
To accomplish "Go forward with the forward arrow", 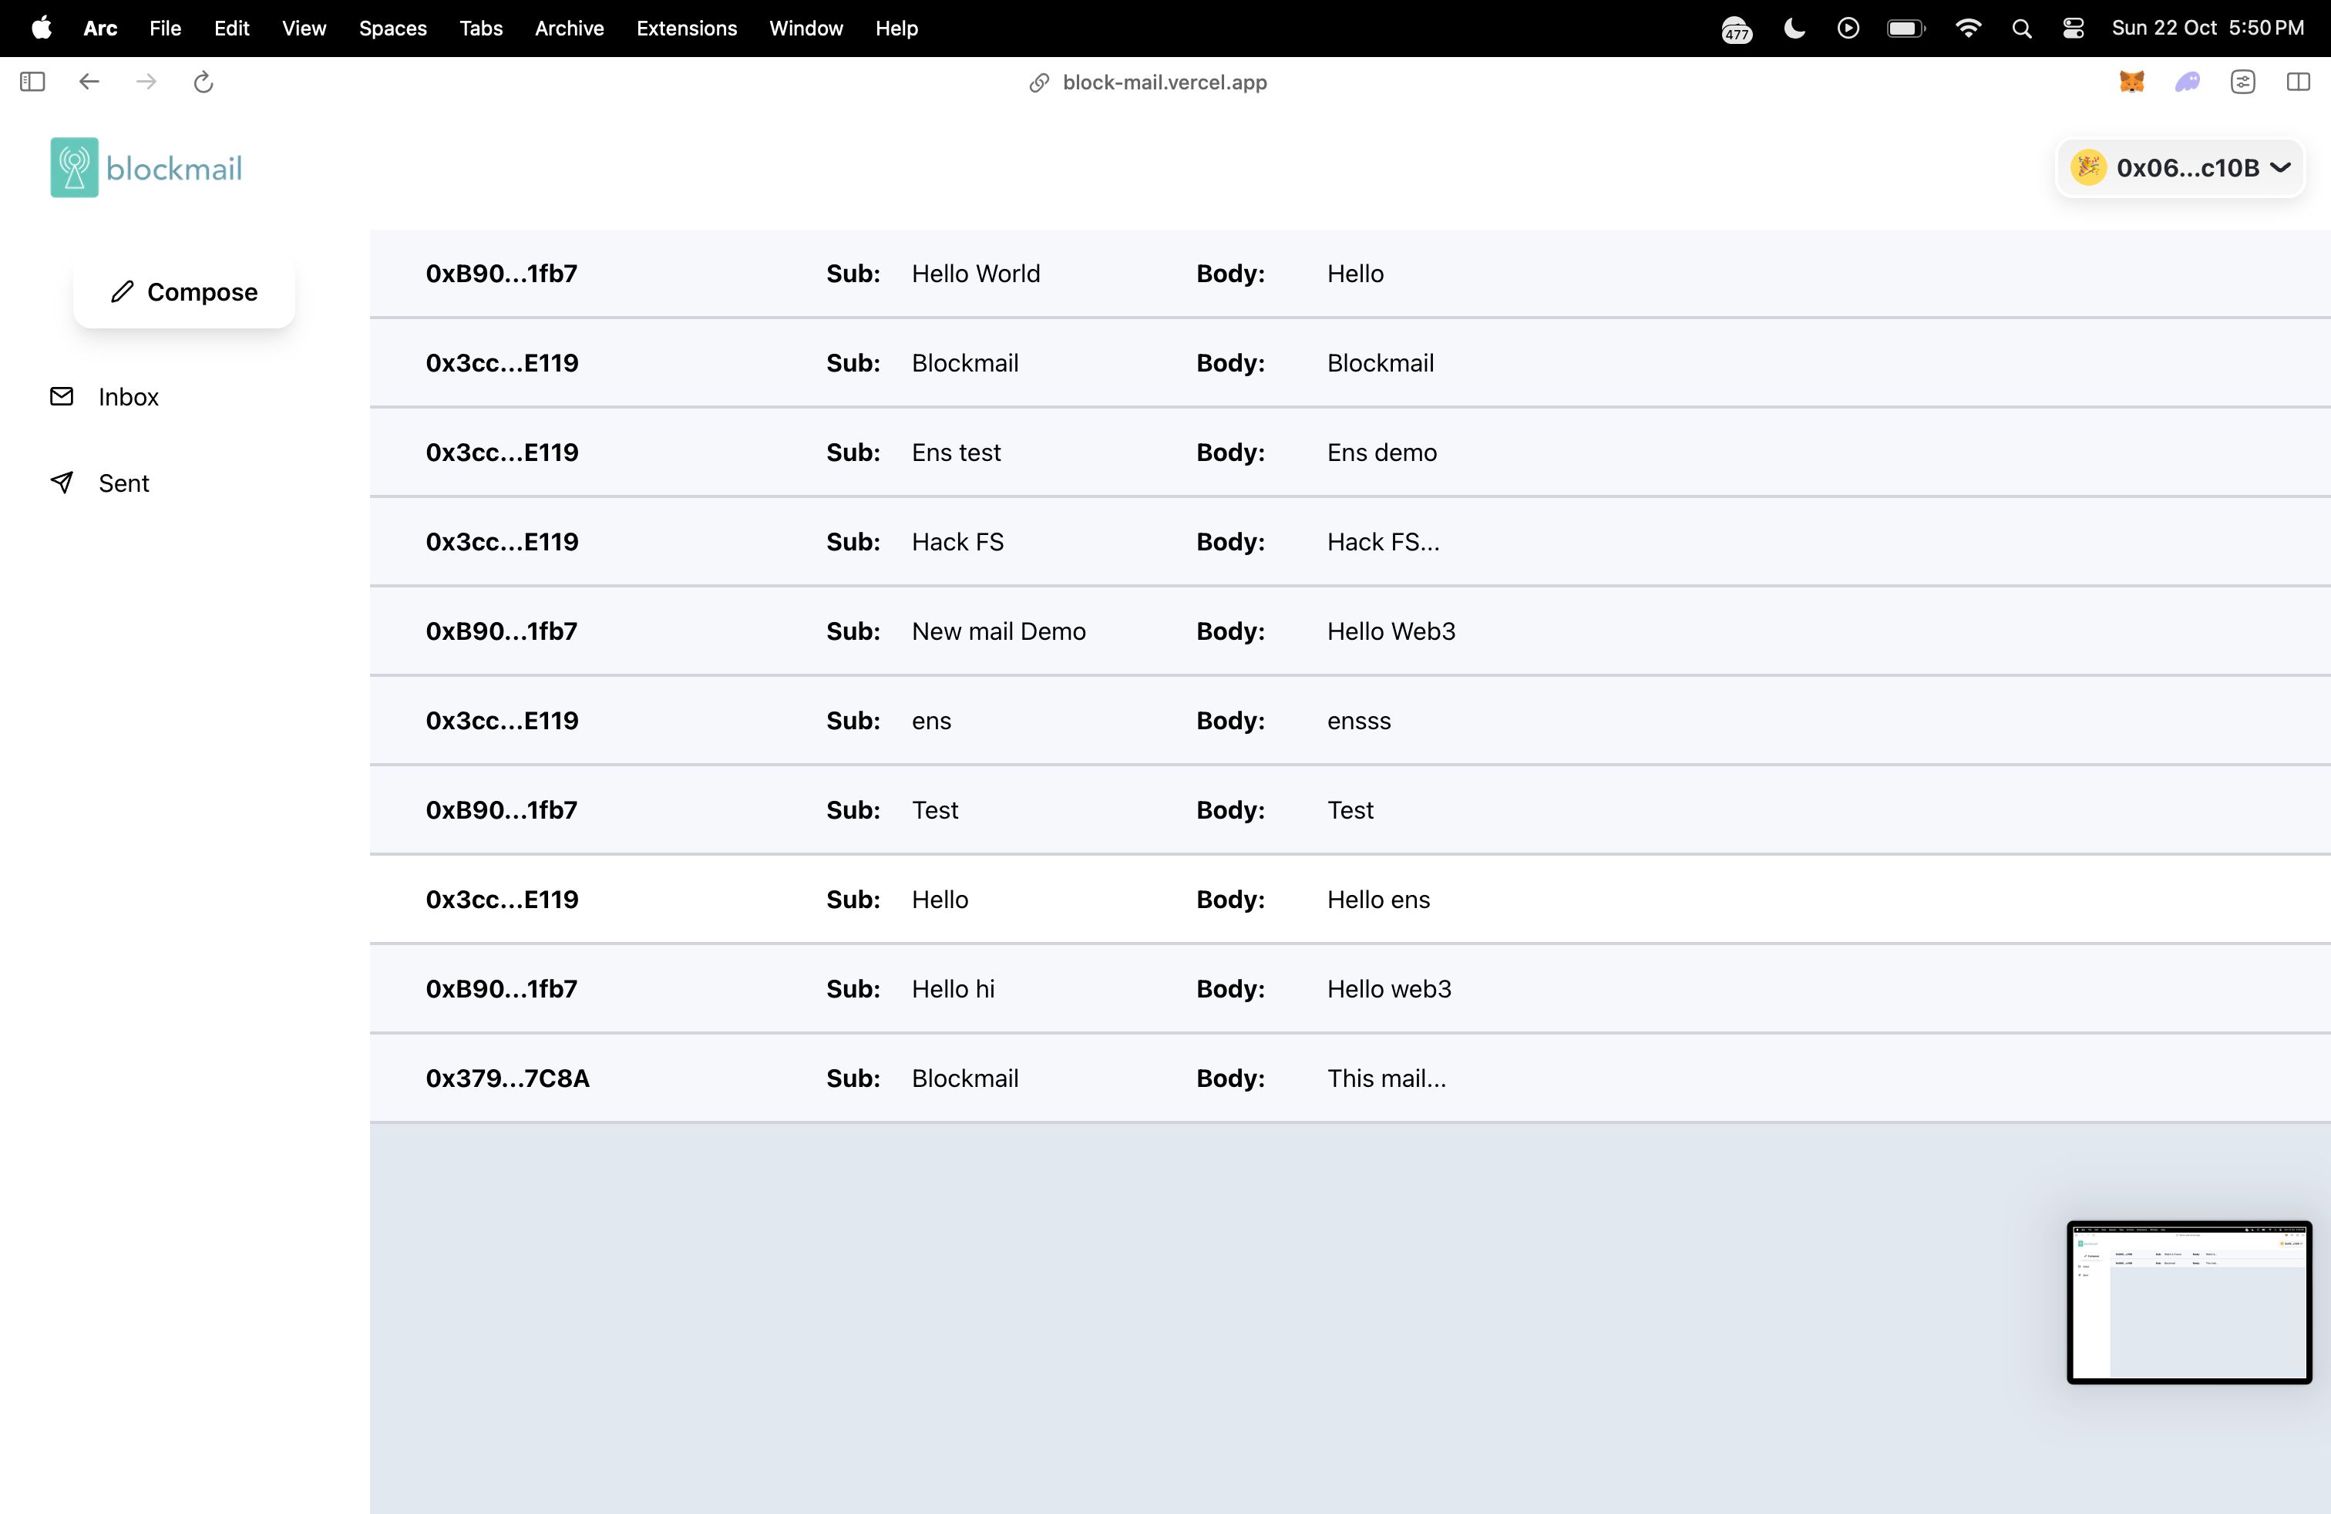I will 147,82.
